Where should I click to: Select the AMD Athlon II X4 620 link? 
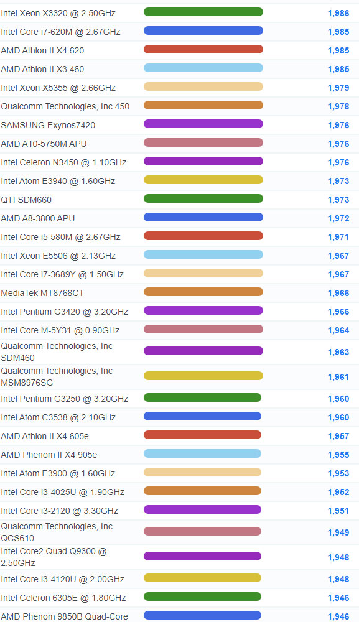coord(42,50)
